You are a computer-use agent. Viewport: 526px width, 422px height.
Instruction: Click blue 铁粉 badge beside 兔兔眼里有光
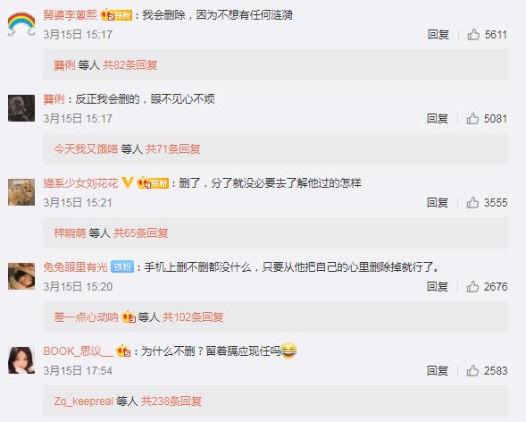point(122,267)
